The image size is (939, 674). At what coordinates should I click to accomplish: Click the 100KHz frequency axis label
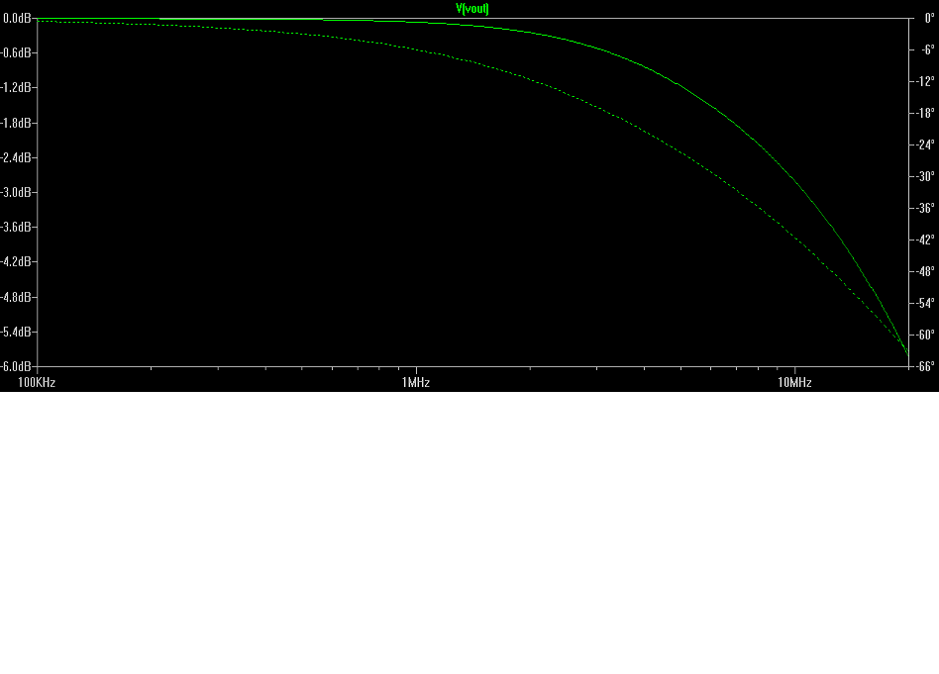tap(37, 382)
